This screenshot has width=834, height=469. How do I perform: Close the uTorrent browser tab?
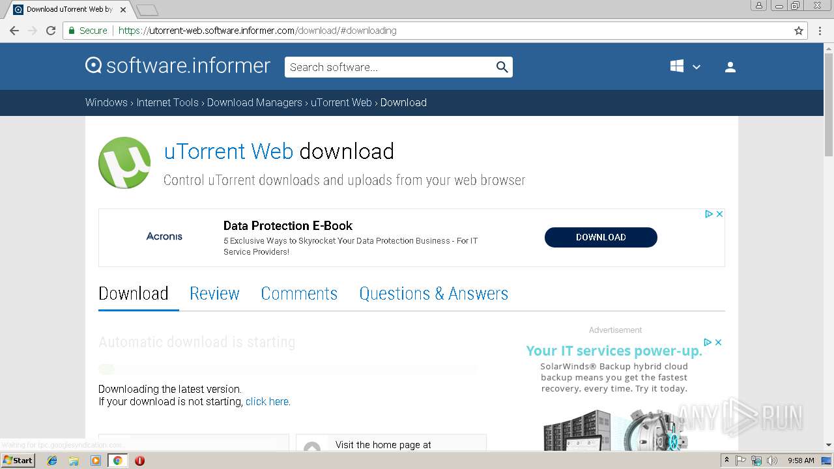click(123, 10)
